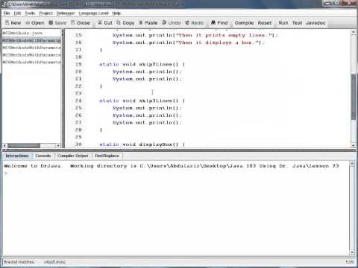
Task: Close the current file with toolbar Close
Action: click(x=81, y=23)
